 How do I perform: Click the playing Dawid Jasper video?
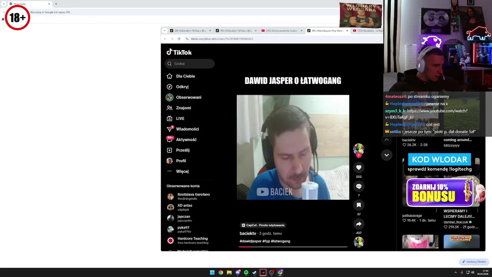(x=293, y=147)
